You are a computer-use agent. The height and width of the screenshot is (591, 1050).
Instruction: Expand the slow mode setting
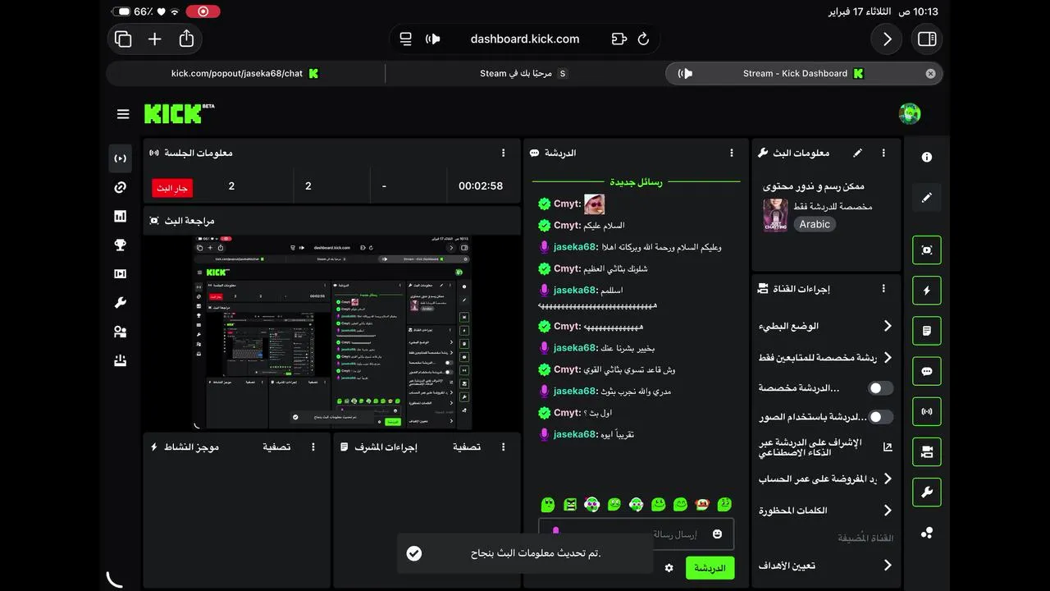[x=825, y=326]
